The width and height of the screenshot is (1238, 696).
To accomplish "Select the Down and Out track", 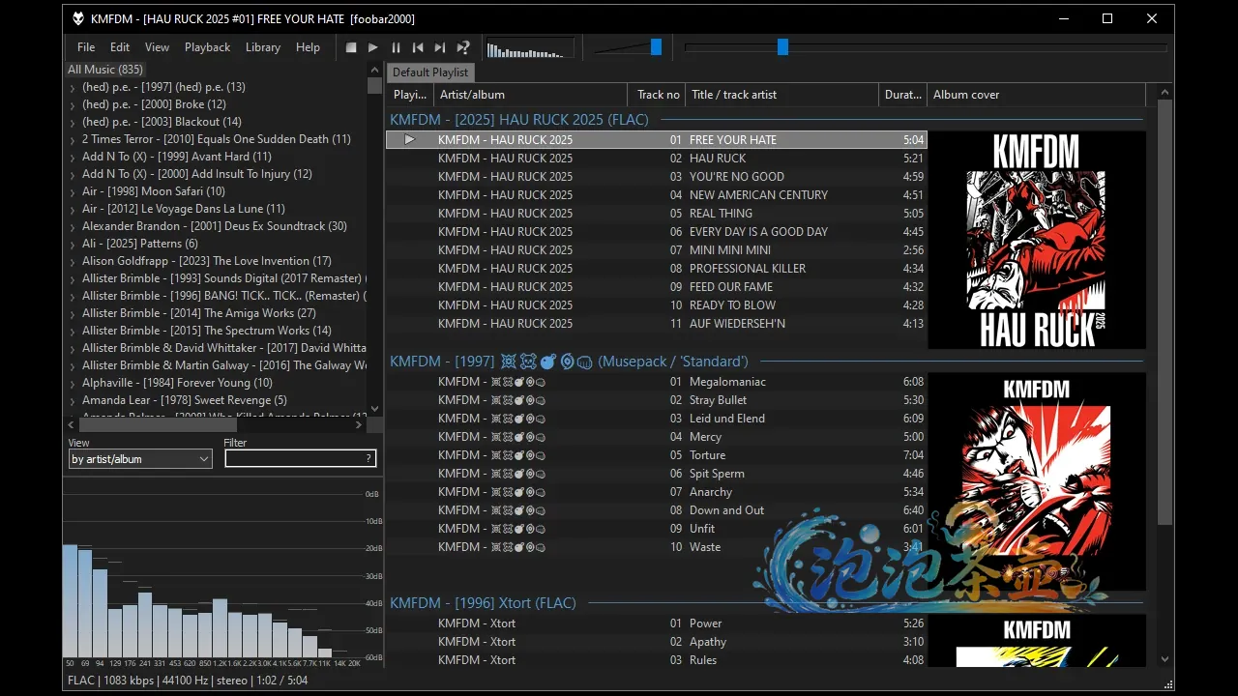I will 657,509.
